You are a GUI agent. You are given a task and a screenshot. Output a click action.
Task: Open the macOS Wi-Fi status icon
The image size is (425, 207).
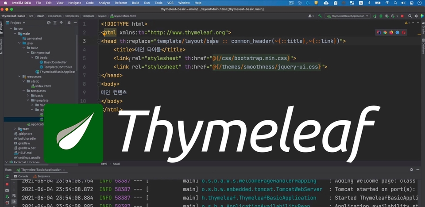click(x=387, y=3)
